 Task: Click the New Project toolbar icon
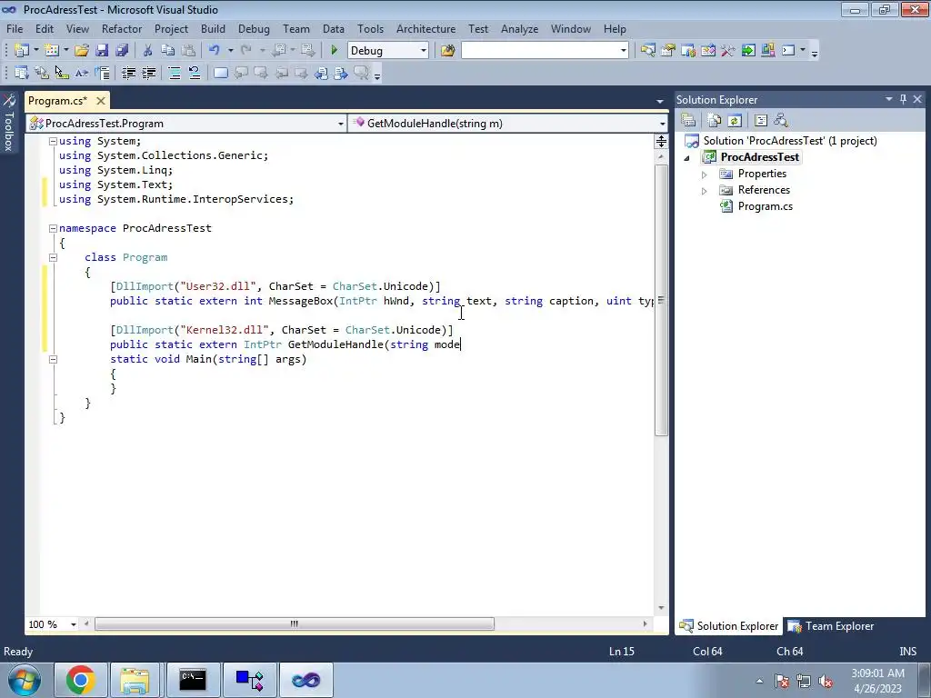22,51
